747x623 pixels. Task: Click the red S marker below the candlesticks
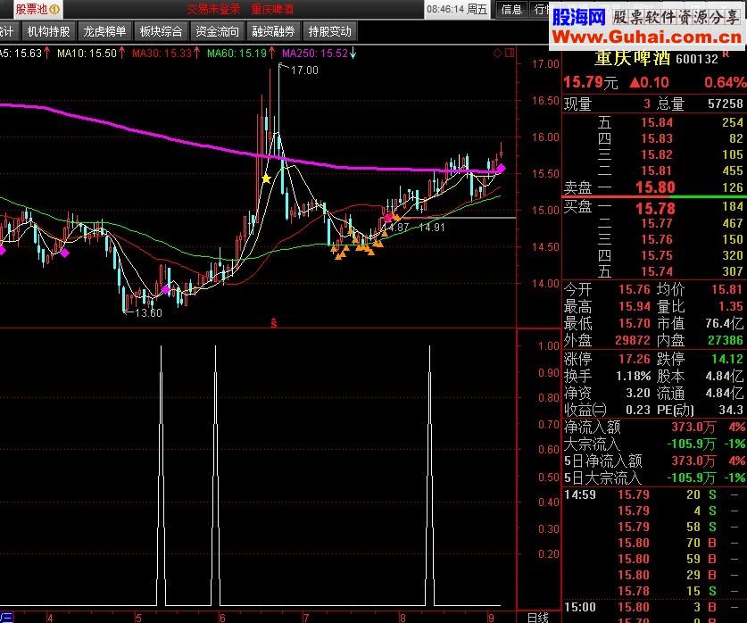coord(274,323)
